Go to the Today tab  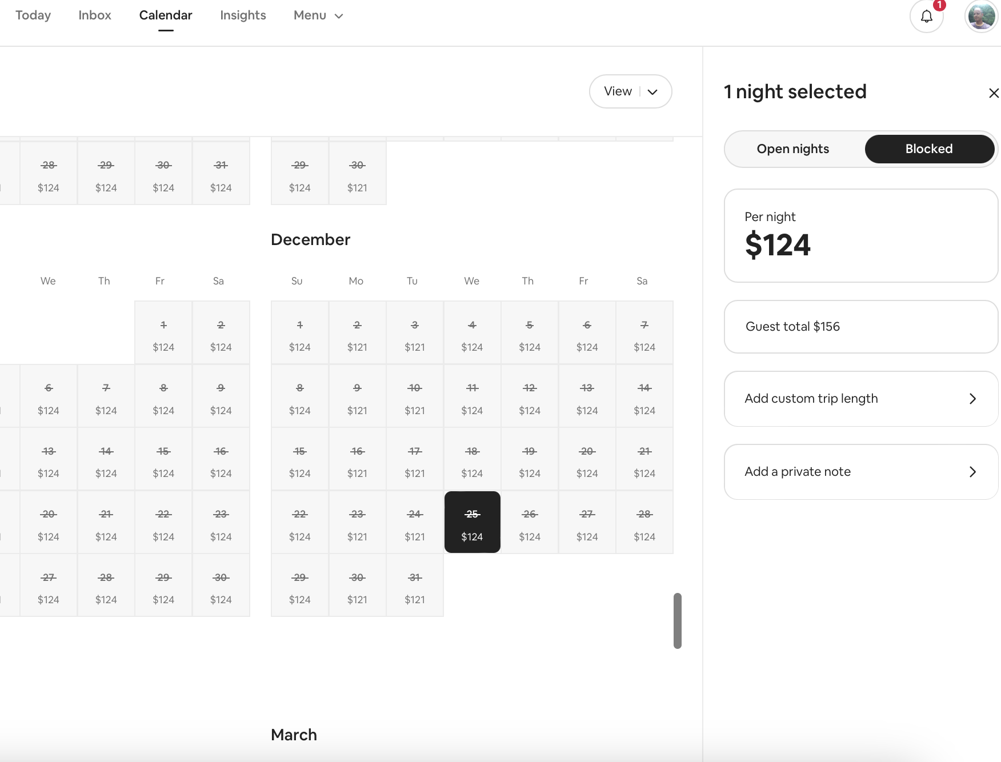[x=33, y=15]
